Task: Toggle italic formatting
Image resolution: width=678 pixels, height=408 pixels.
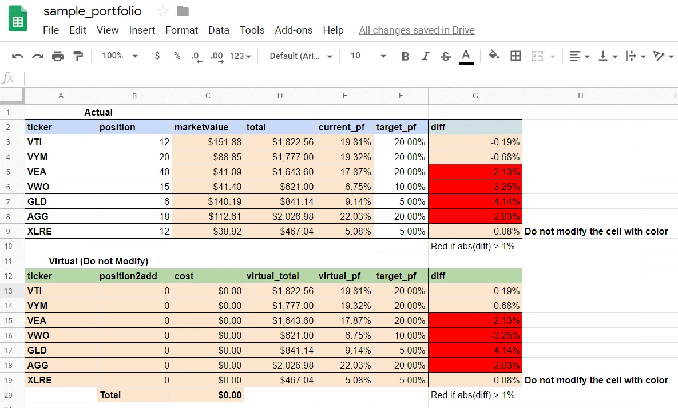Action: coord(426,56)
